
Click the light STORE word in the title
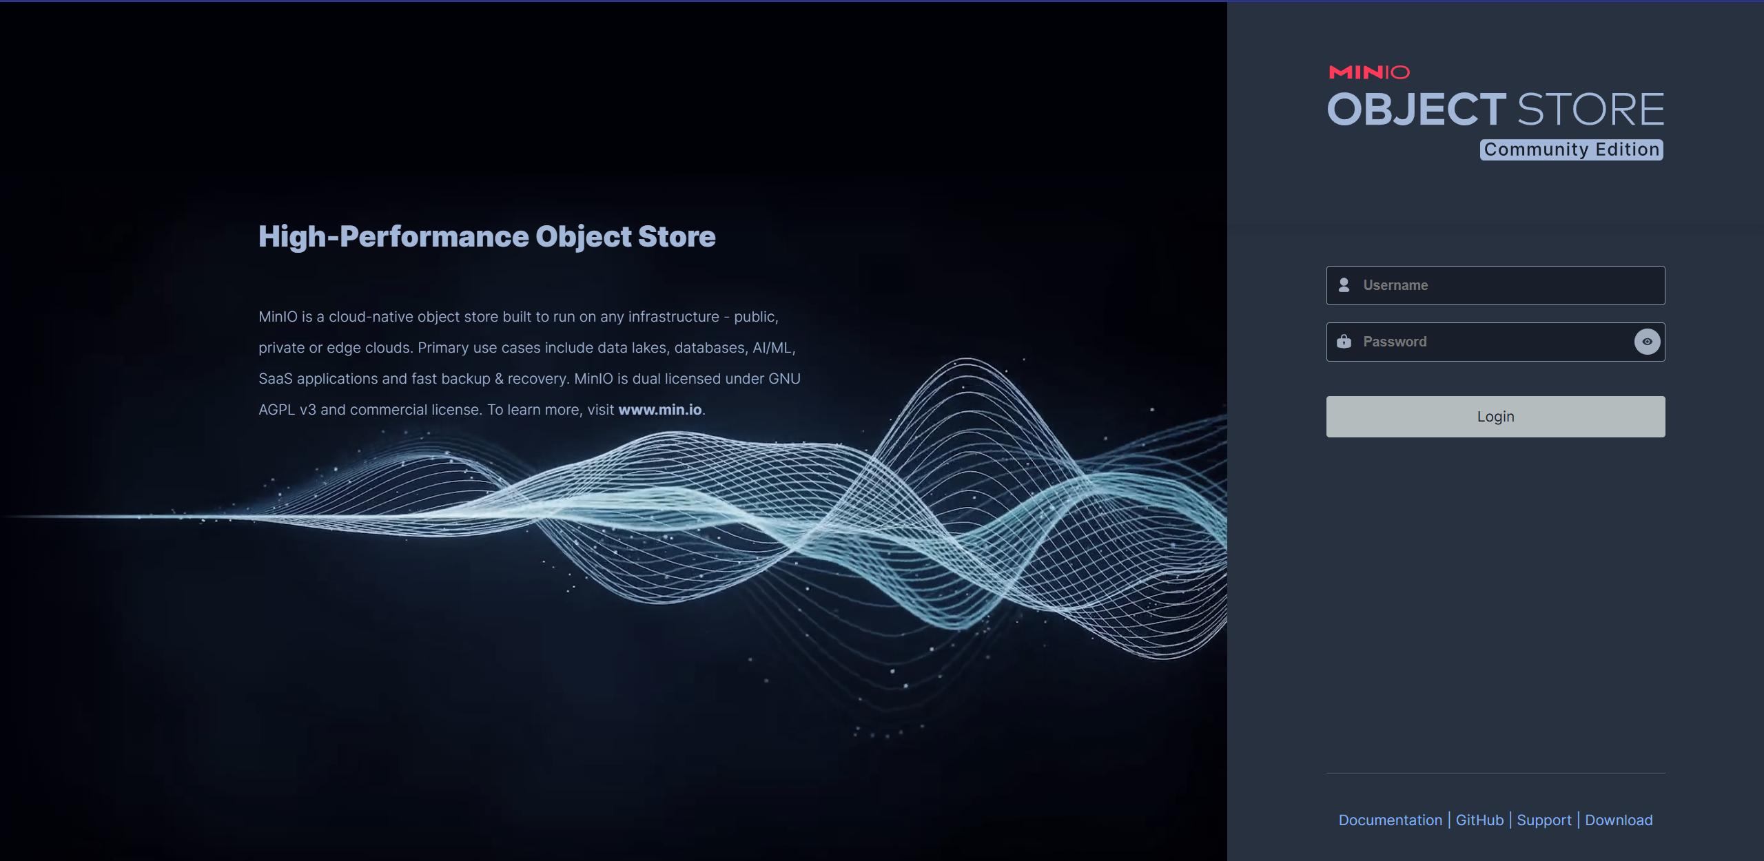1590,110
